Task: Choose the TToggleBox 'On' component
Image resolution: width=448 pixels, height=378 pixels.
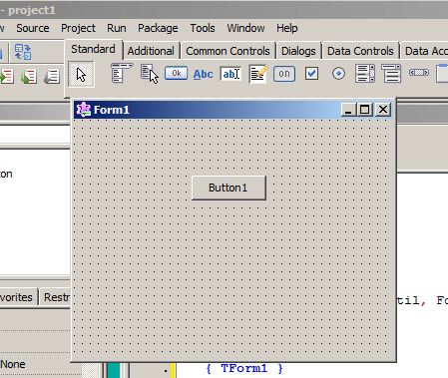Action: [x=284, y=74]
